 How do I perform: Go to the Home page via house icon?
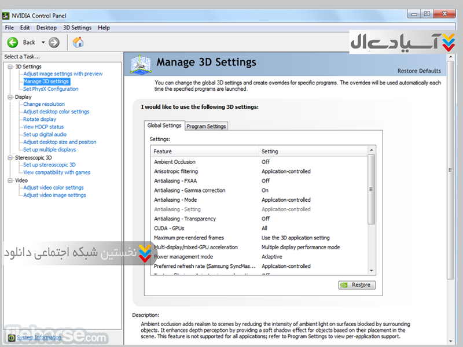click(78, 42)
